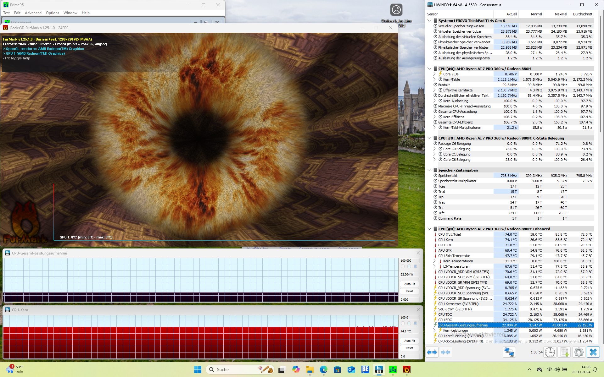Open FurMark from the taskbar
The width and height of the screenshot is (604, 377).
point(406,369)
